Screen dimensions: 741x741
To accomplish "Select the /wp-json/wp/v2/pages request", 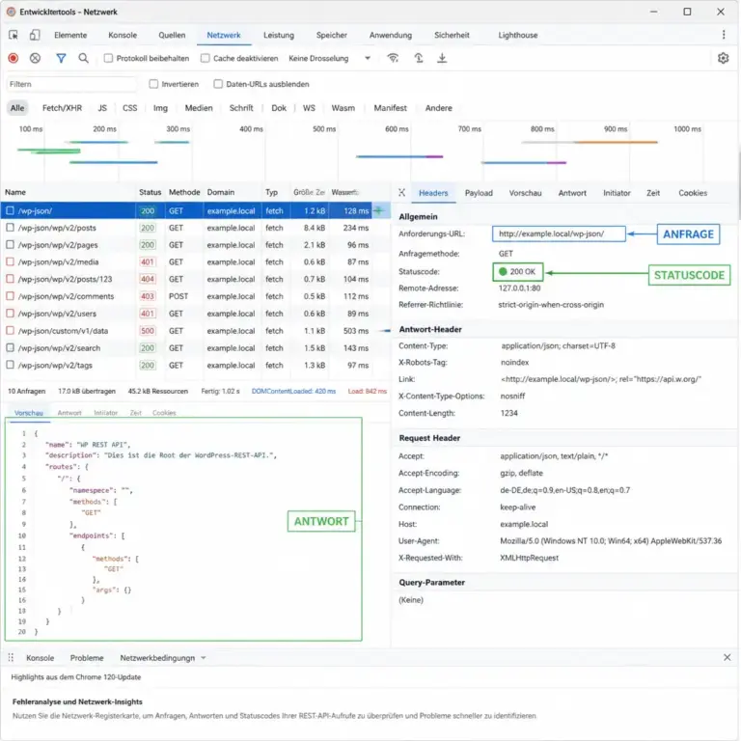I will tap(195, 245).
